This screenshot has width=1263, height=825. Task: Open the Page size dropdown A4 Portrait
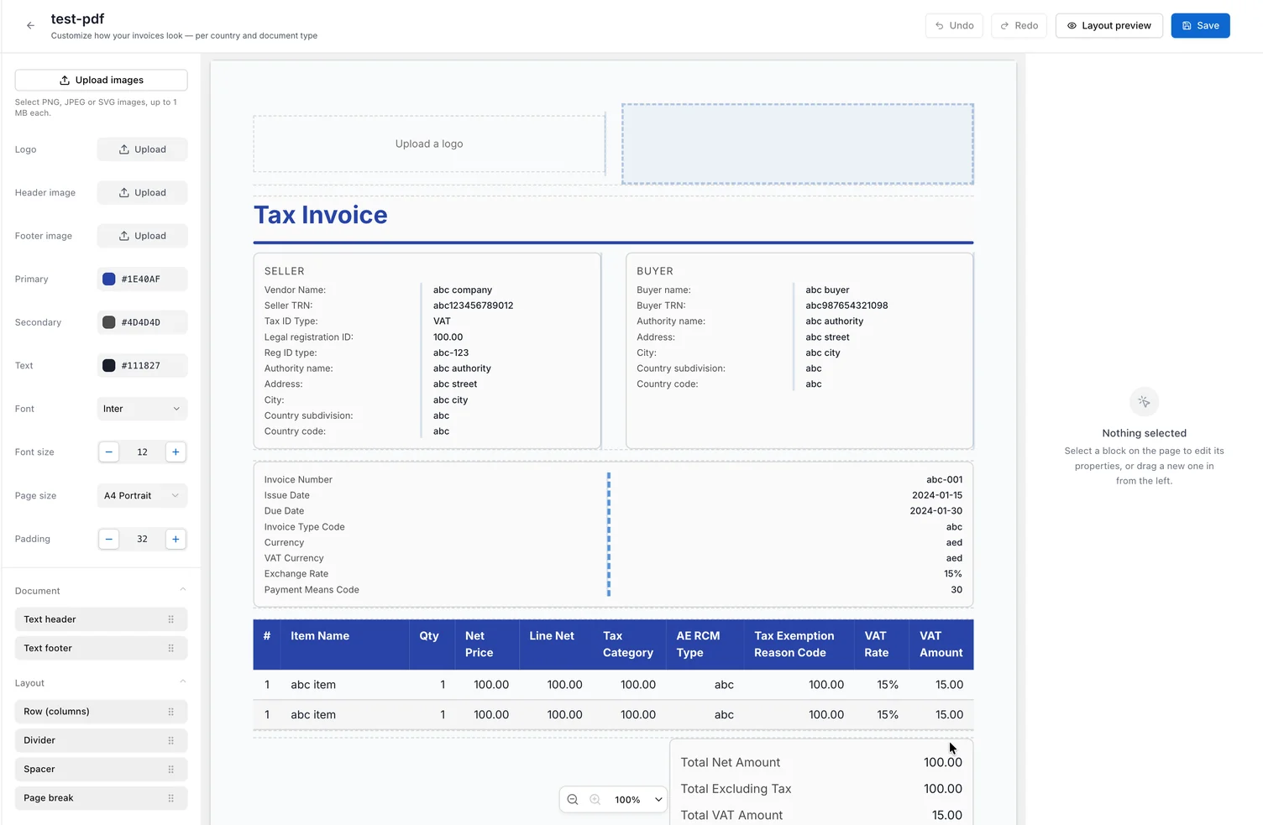(142, 495)
